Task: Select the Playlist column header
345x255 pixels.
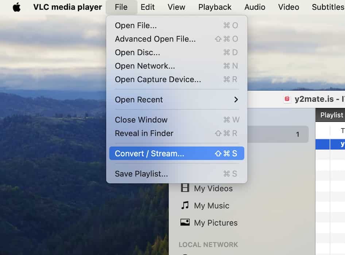Action: click(x=332, y=115)
